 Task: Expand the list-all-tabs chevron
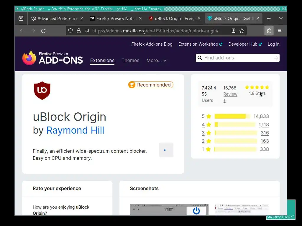pos(281,19)
